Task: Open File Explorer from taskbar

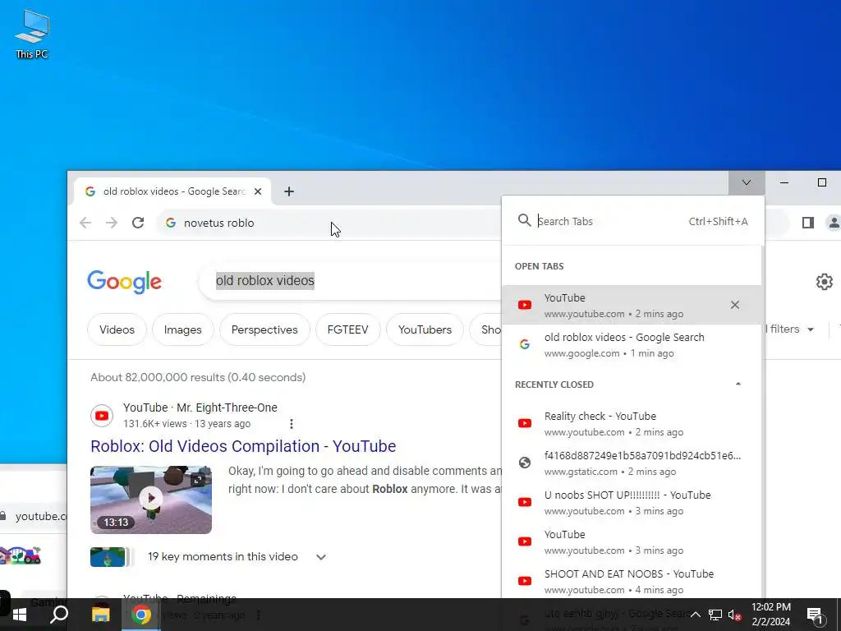Action: pyautogui.click(x=100, y=615)
